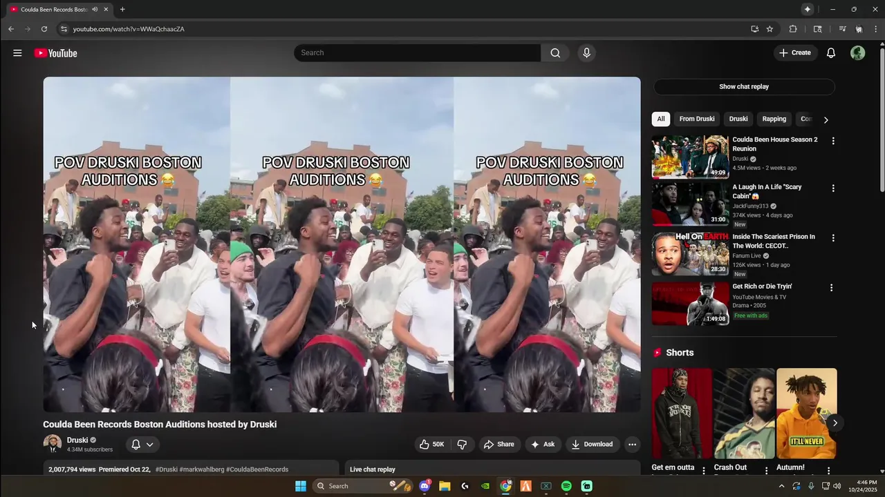Select the From Druski filter chip
Image resolution: width=885 pixels, height=497 pixels.
(x=697, y=119)
